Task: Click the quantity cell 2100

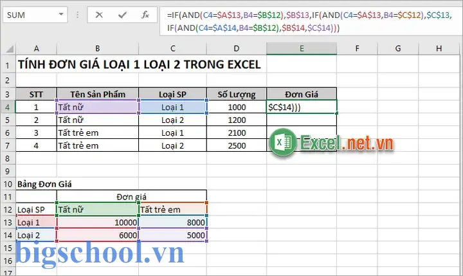Action: [x=237, y=133]
